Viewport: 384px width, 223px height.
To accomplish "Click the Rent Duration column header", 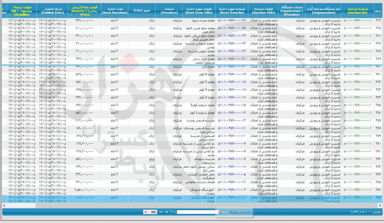I will click(115, 11).
